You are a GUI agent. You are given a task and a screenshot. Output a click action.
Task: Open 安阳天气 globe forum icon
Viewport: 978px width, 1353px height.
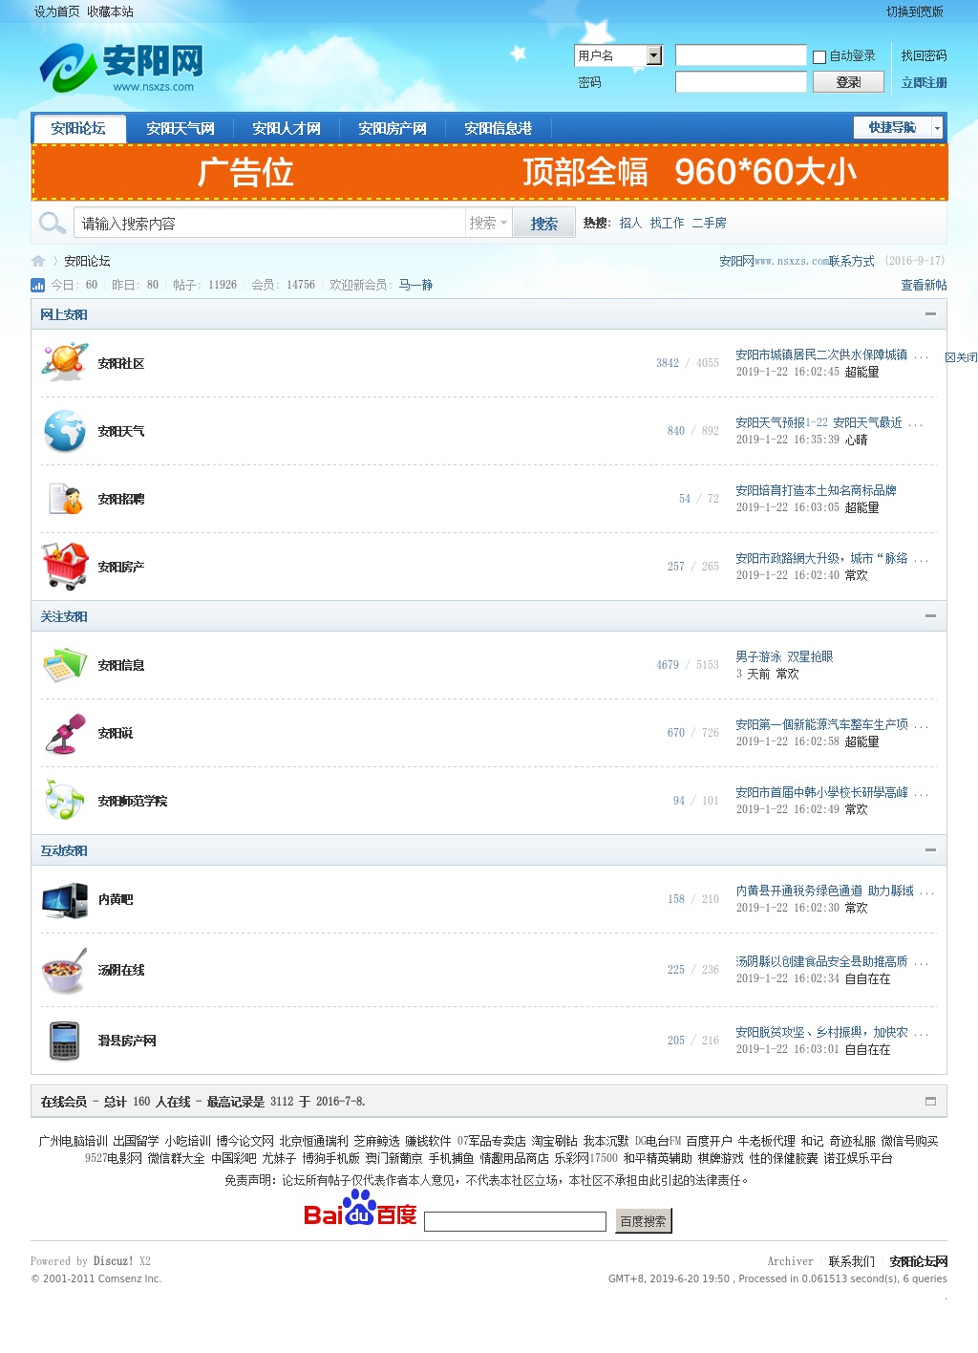click(65, 431)
